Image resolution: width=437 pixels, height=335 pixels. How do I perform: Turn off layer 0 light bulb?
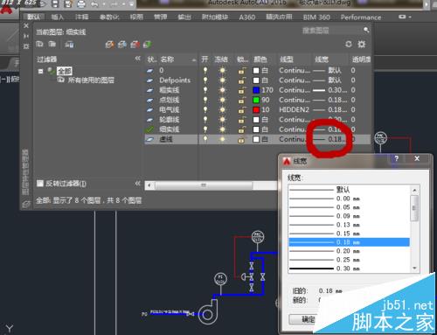[x=205, y=70]
